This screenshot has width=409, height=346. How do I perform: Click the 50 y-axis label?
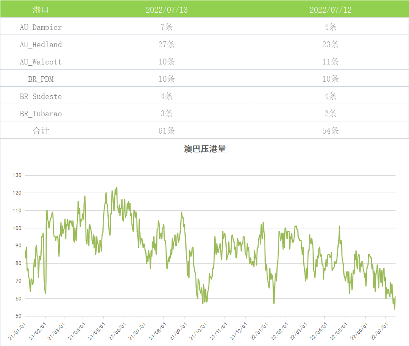click(x=18, y=316)
